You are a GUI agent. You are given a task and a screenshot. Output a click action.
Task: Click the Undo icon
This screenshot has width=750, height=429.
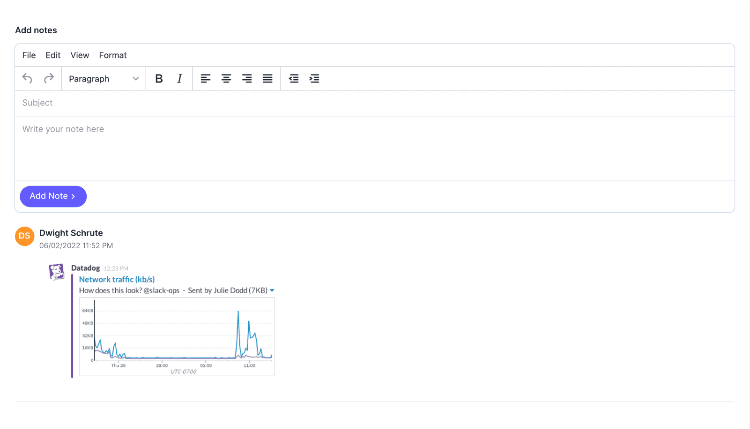tap(27, 78)
